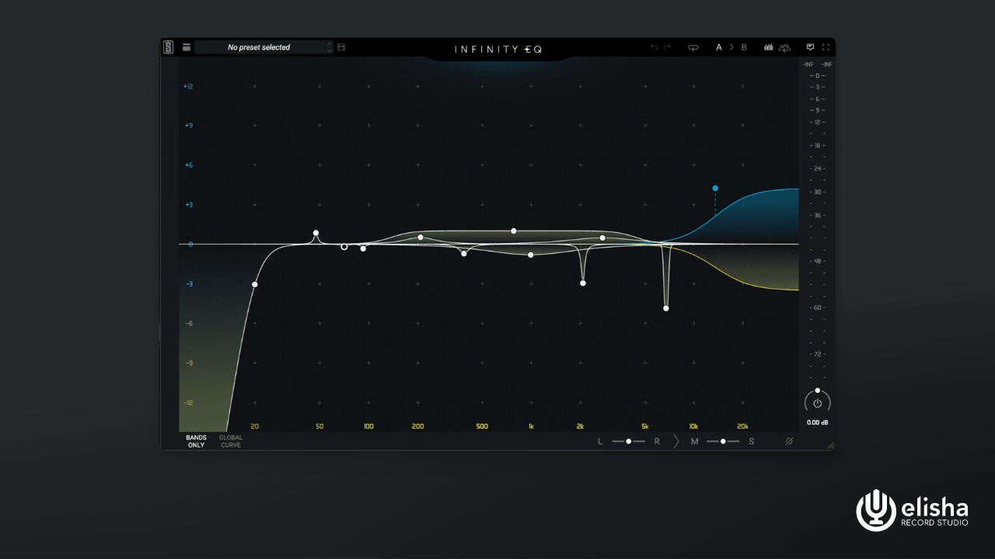Click the 0.00 dB output gain value
The width and height of the screenshot is (995, 559).
(x=817, y=422)
